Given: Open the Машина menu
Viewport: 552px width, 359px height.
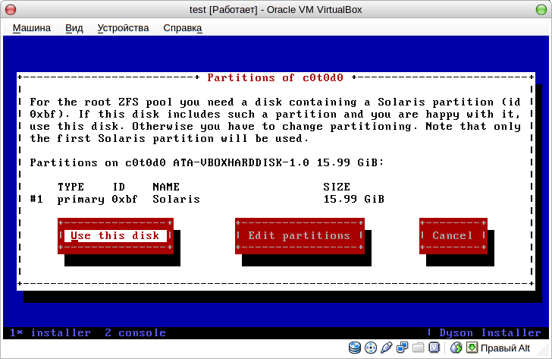Looking at the screenshot, I should [x=32, y=28].
